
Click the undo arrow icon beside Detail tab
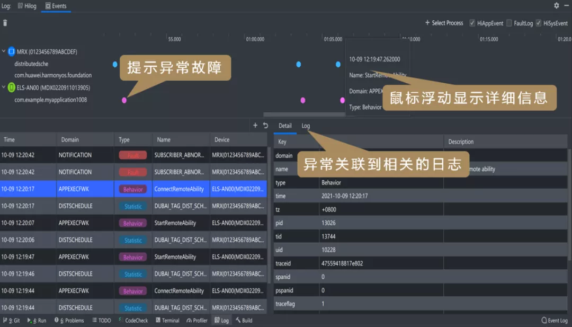265,125
